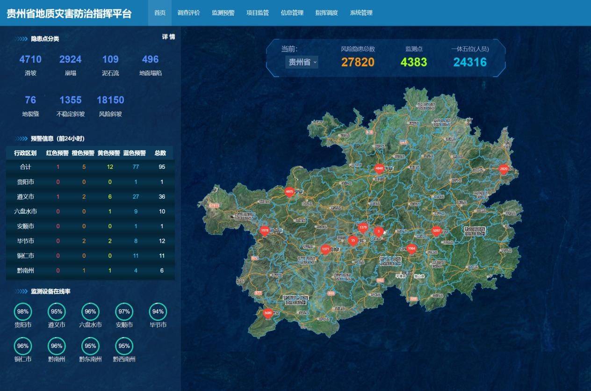
Task: Click the 1978 map pin
Action: pyautogui.click(x=265, y=231)
